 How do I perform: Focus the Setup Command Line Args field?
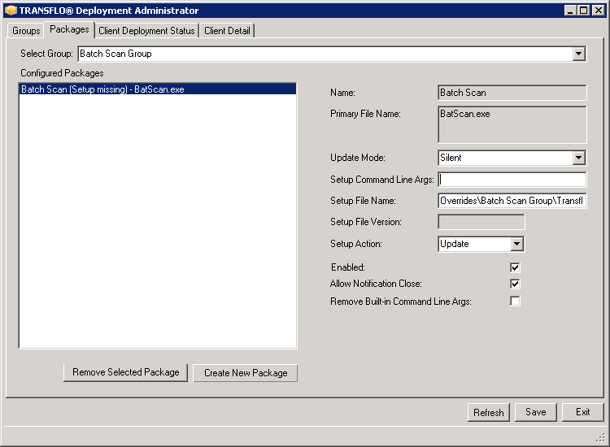pos(512,180)
